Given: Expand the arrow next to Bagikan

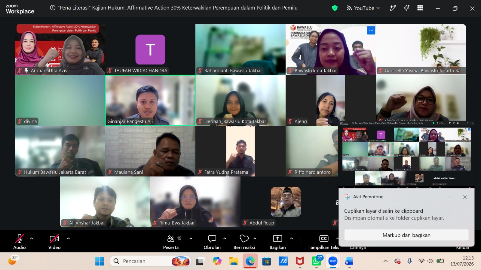Looking at the screenshot, I should pyautogui.click(x=292, y=238).
